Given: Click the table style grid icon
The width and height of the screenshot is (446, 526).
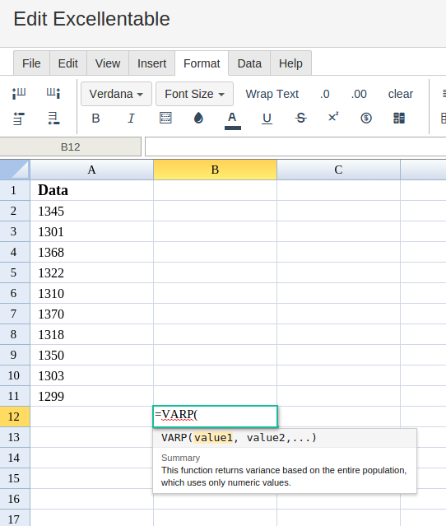Looking at the screenshot, I should [399, 118].
